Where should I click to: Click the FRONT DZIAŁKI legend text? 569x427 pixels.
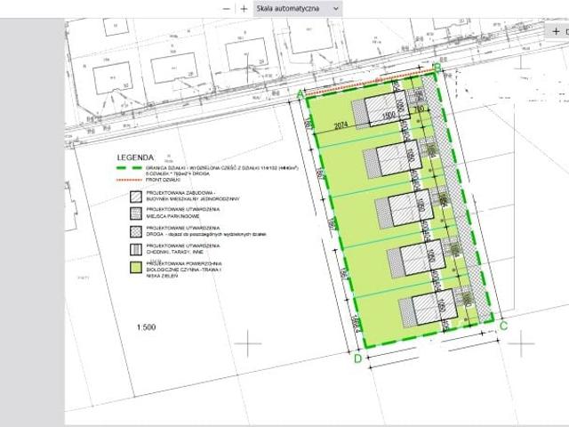pos(163,180)
